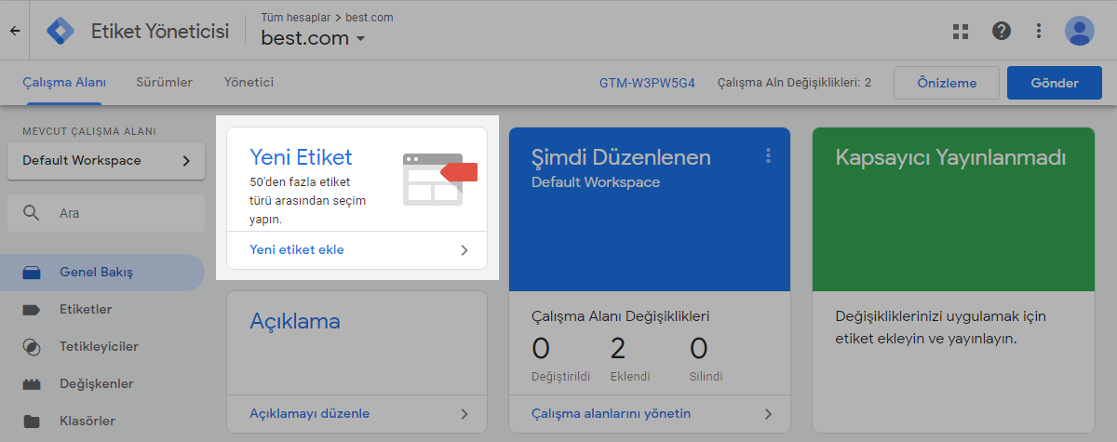Click the Çalışma Aln Değişiklikleri: 2 text

(x=794, y=83)
